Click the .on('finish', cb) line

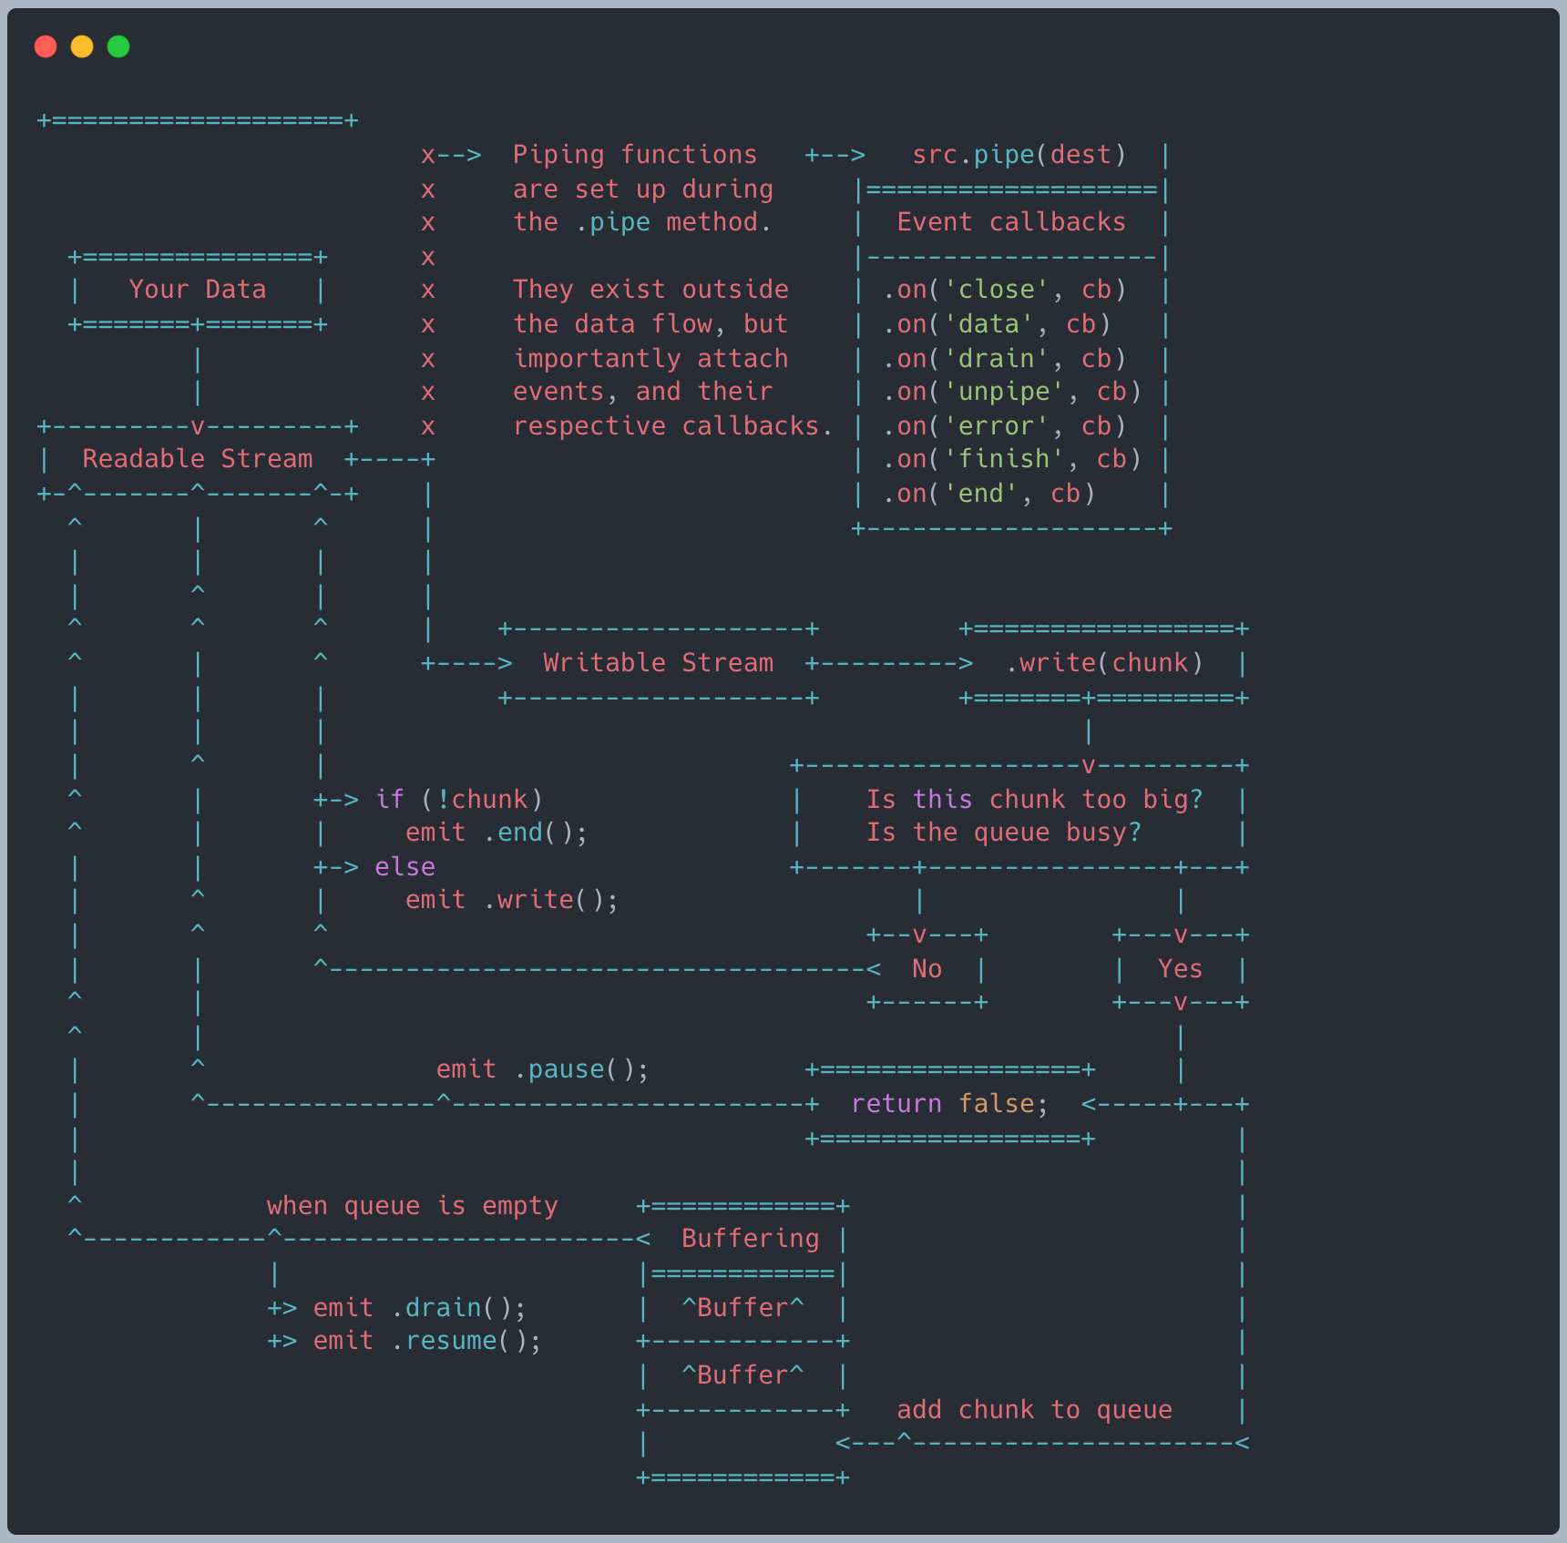click(x=1012, y=459)
